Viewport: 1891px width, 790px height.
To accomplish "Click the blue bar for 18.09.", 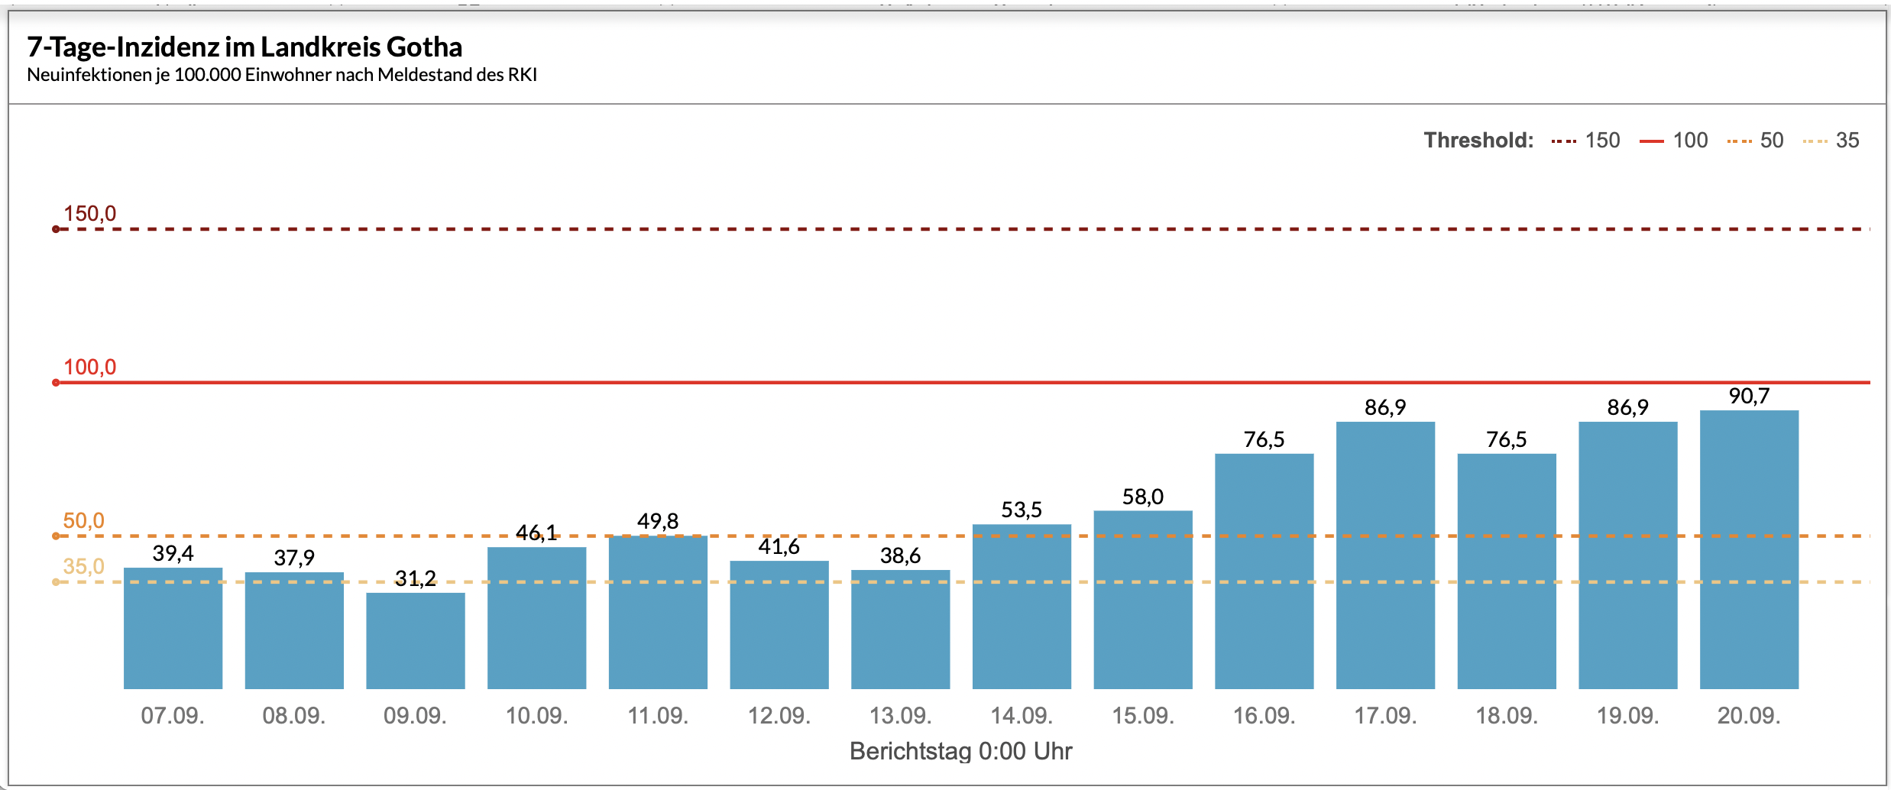I will [x=1507, y=571].
